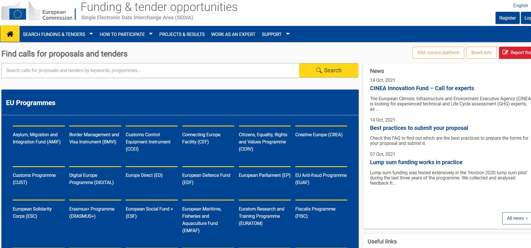Open Customs Programme (CUST)
The image size is (531, 248).
point(34,179)
